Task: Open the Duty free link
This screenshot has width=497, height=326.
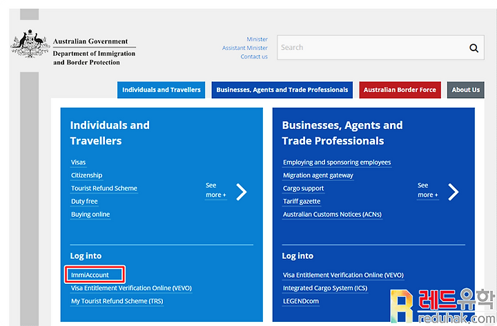Action: 84,202
